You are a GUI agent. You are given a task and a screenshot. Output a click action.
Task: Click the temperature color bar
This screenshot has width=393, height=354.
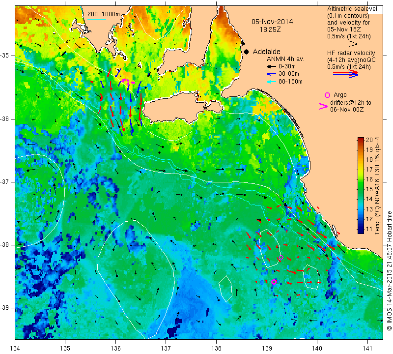pos(361,185)
